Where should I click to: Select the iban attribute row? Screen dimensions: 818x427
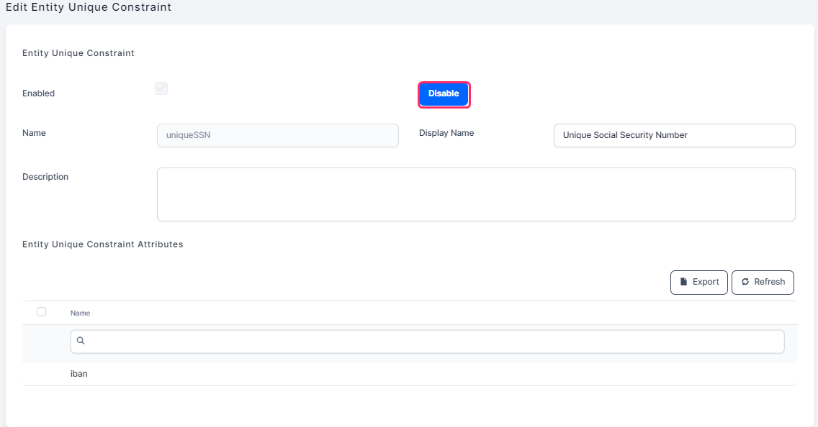(x=79, y=374)
